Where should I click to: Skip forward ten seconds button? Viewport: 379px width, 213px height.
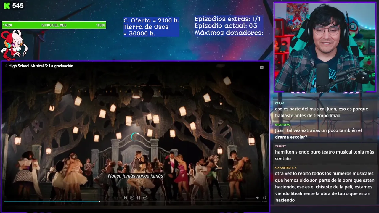(x=145, y=198)
